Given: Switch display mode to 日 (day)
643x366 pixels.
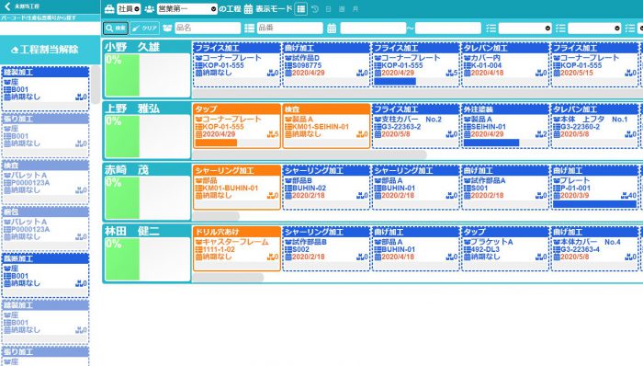Looking at the screenshot, I should [x=328, y=9].
